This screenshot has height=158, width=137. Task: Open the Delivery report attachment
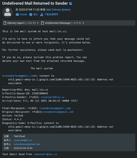point(21,23)
